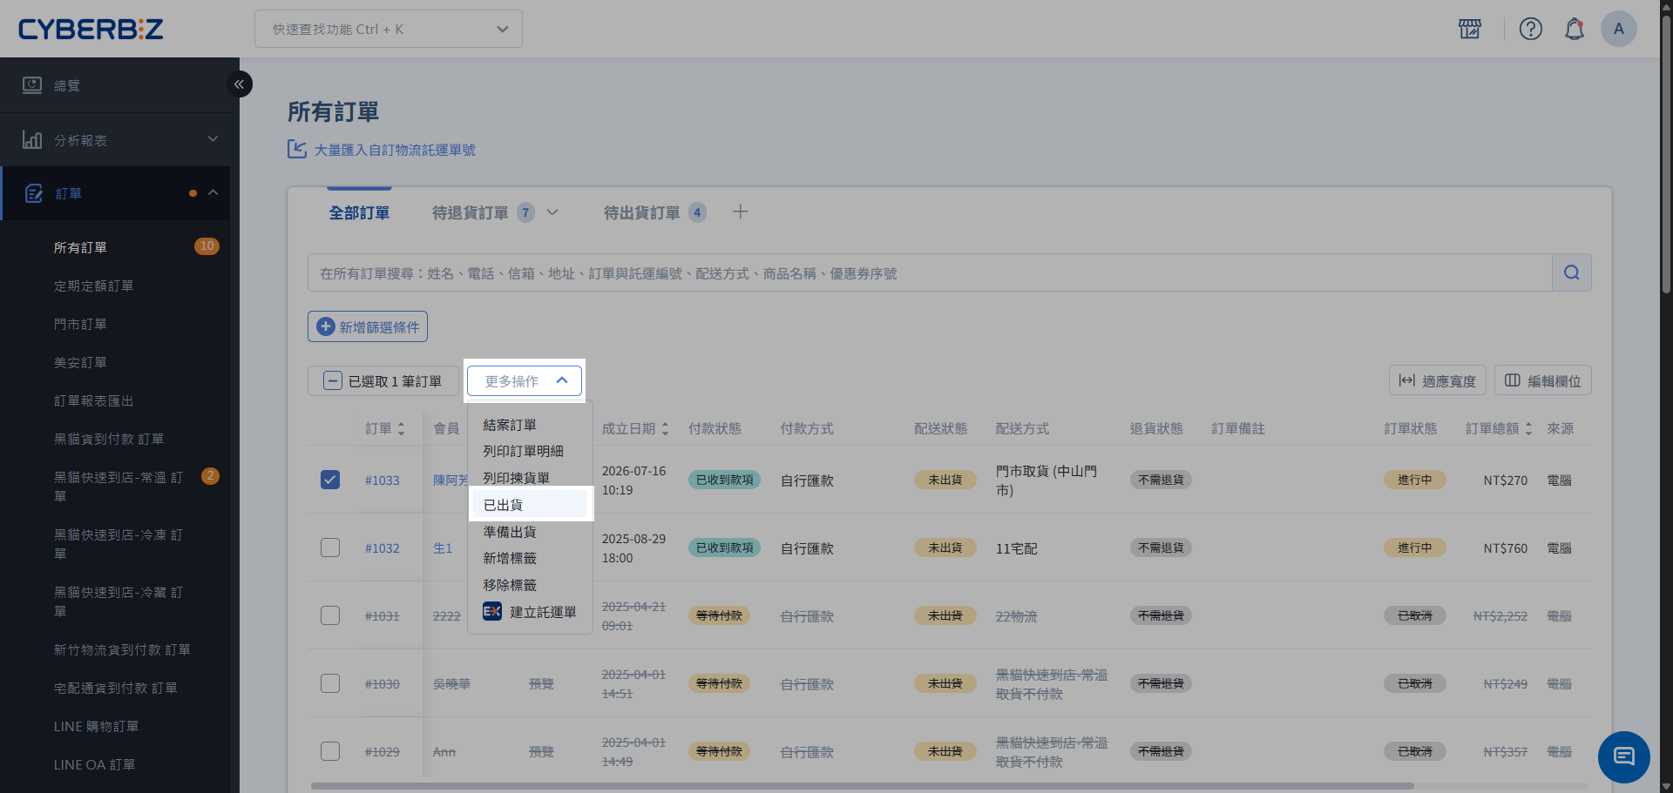1673x793 pixels.
Task: Click the search magnifier button
Action: tap(1572, 272)
